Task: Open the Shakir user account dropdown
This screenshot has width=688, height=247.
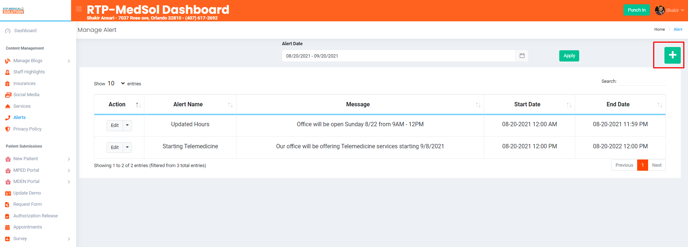Action: pyautogui.click(x=670, y=10)
